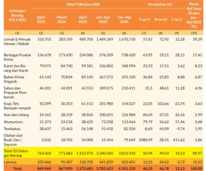The image size is (206, 171).
Task: Click the 'April 2026' column header
Action: click(x=83, y=19)
